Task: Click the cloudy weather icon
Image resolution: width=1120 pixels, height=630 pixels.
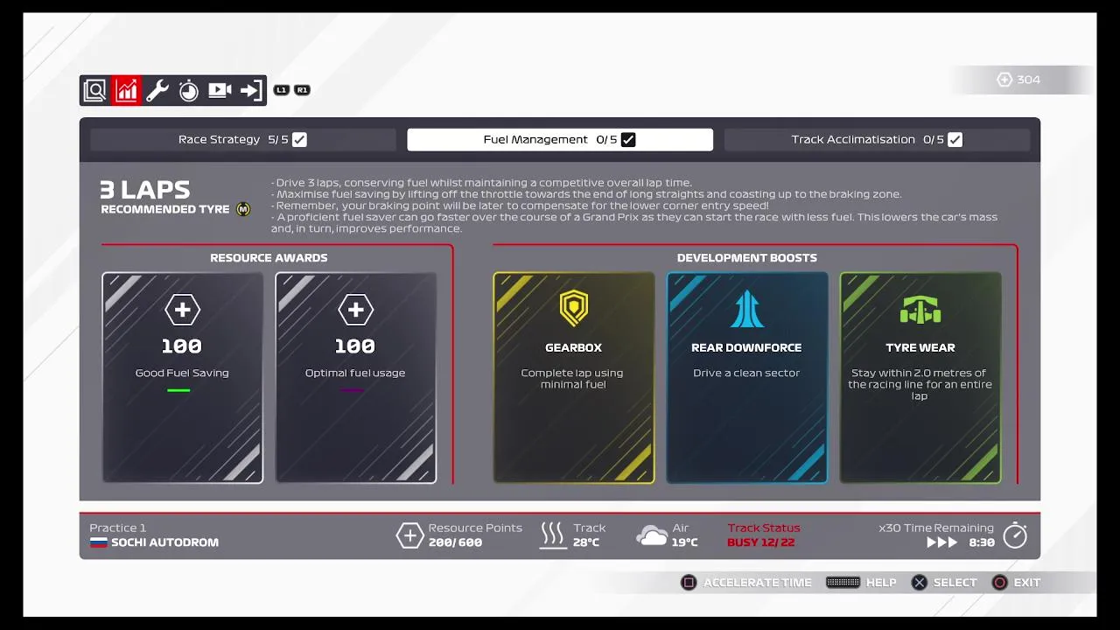Action: (x=652, y=535)
